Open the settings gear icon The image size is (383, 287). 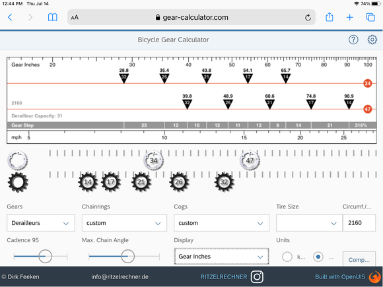372,40
